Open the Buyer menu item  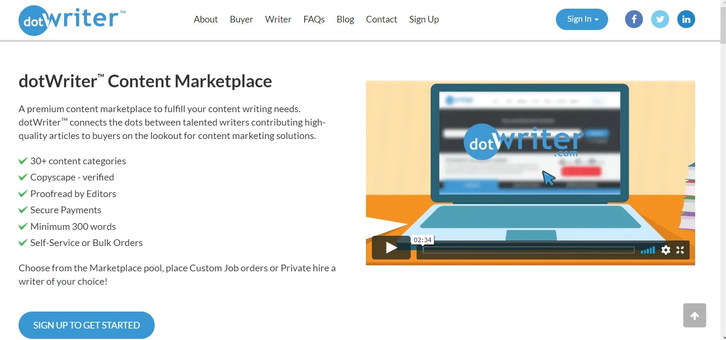pyautogui.click(x=241, y=19)
